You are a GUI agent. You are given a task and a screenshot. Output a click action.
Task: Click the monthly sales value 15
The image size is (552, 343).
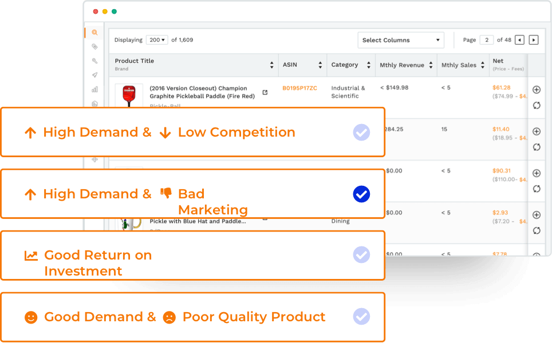coord(444,129)
